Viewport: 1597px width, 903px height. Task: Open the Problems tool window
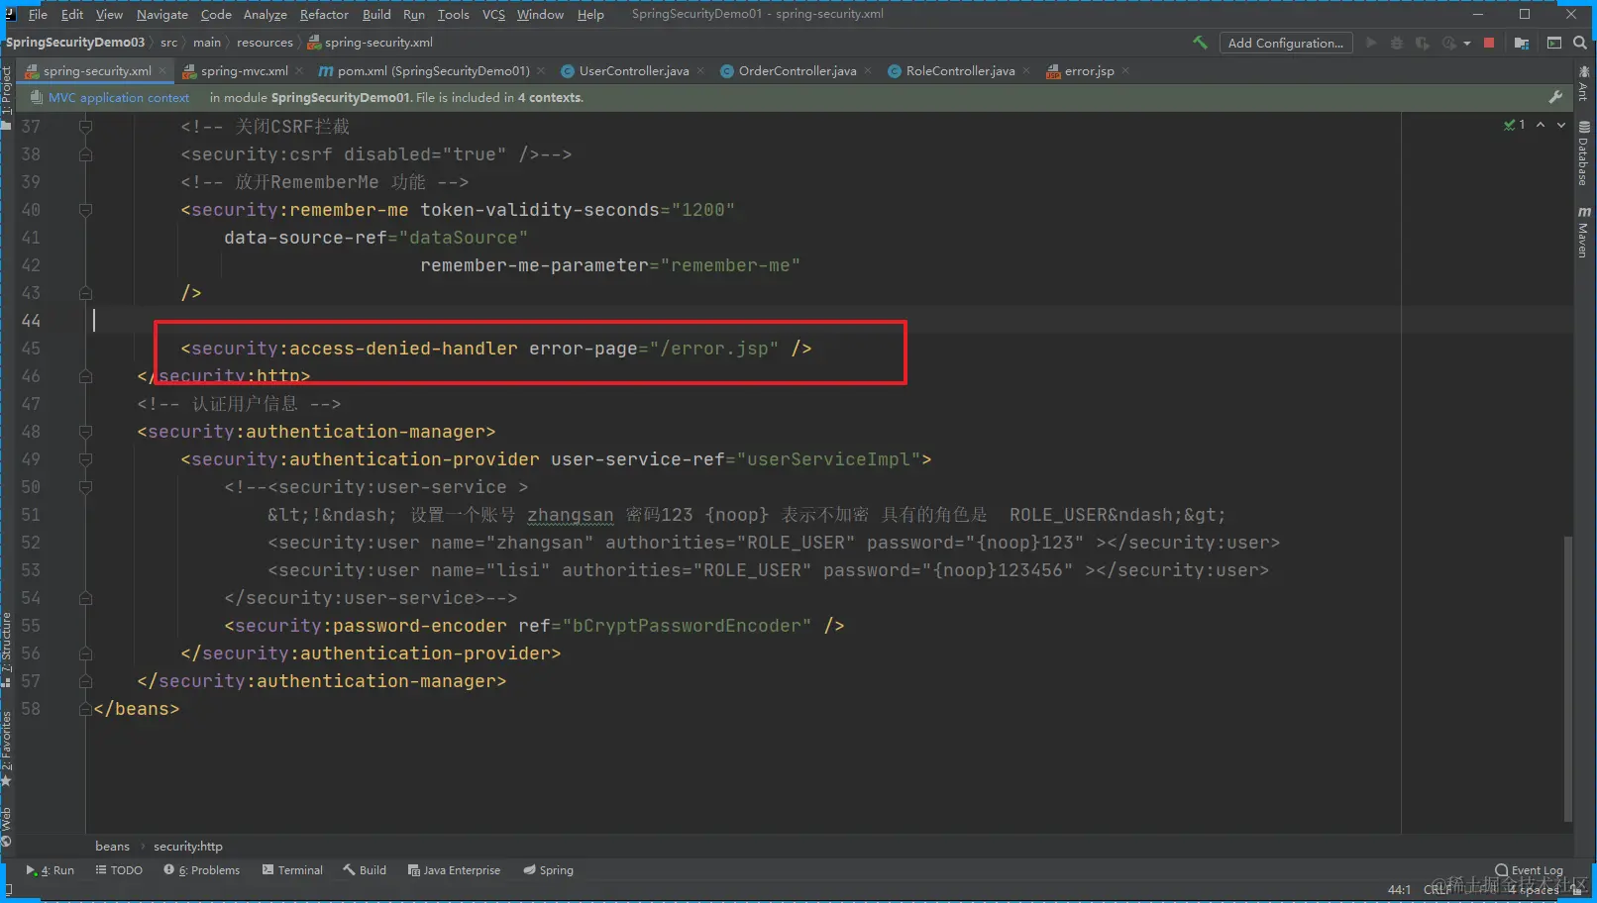click(x=202, y=870)
